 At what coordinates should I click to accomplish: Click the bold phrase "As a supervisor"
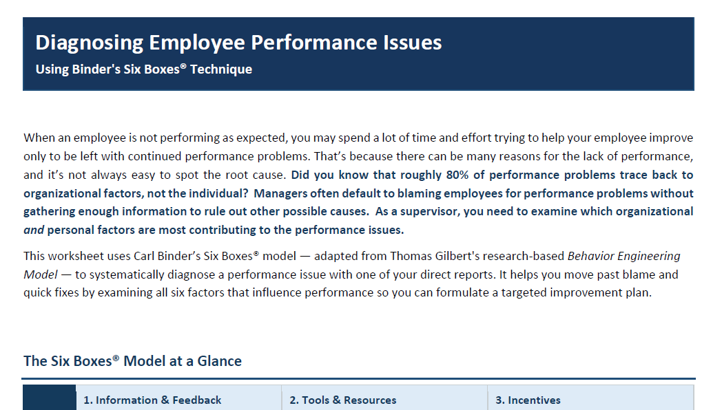click(x=417, y=211)
